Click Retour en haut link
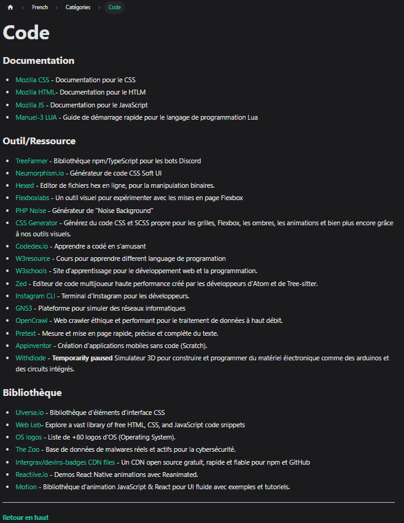Screen dimensions: 404x523 26,517
